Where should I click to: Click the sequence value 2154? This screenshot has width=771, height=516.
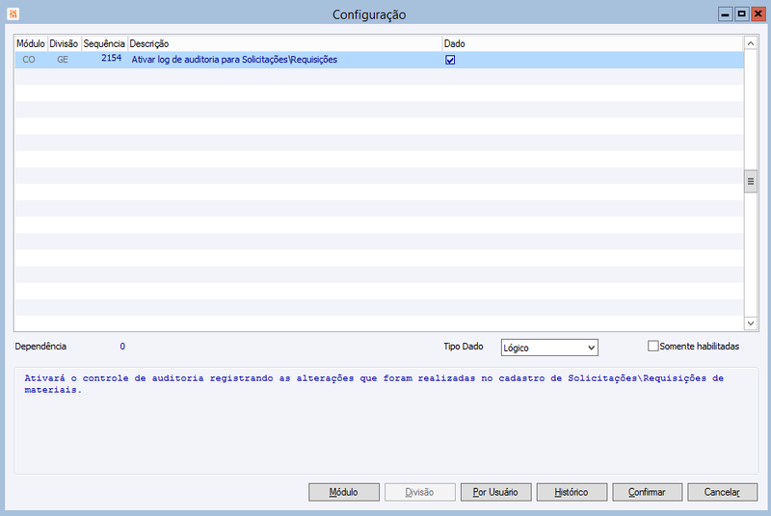(111, 59)
